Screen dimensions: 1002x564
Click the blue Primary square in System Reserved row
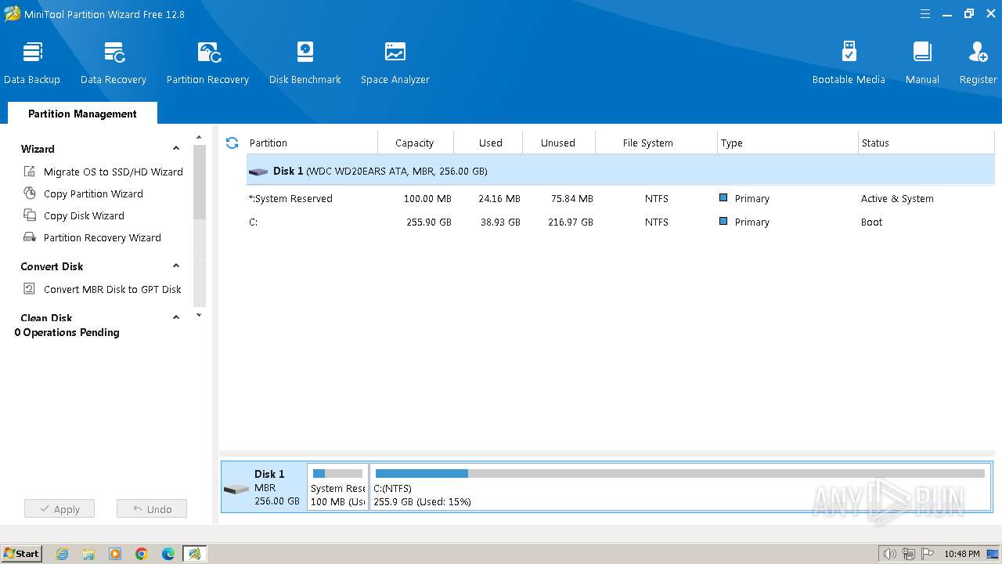(723, 198)
